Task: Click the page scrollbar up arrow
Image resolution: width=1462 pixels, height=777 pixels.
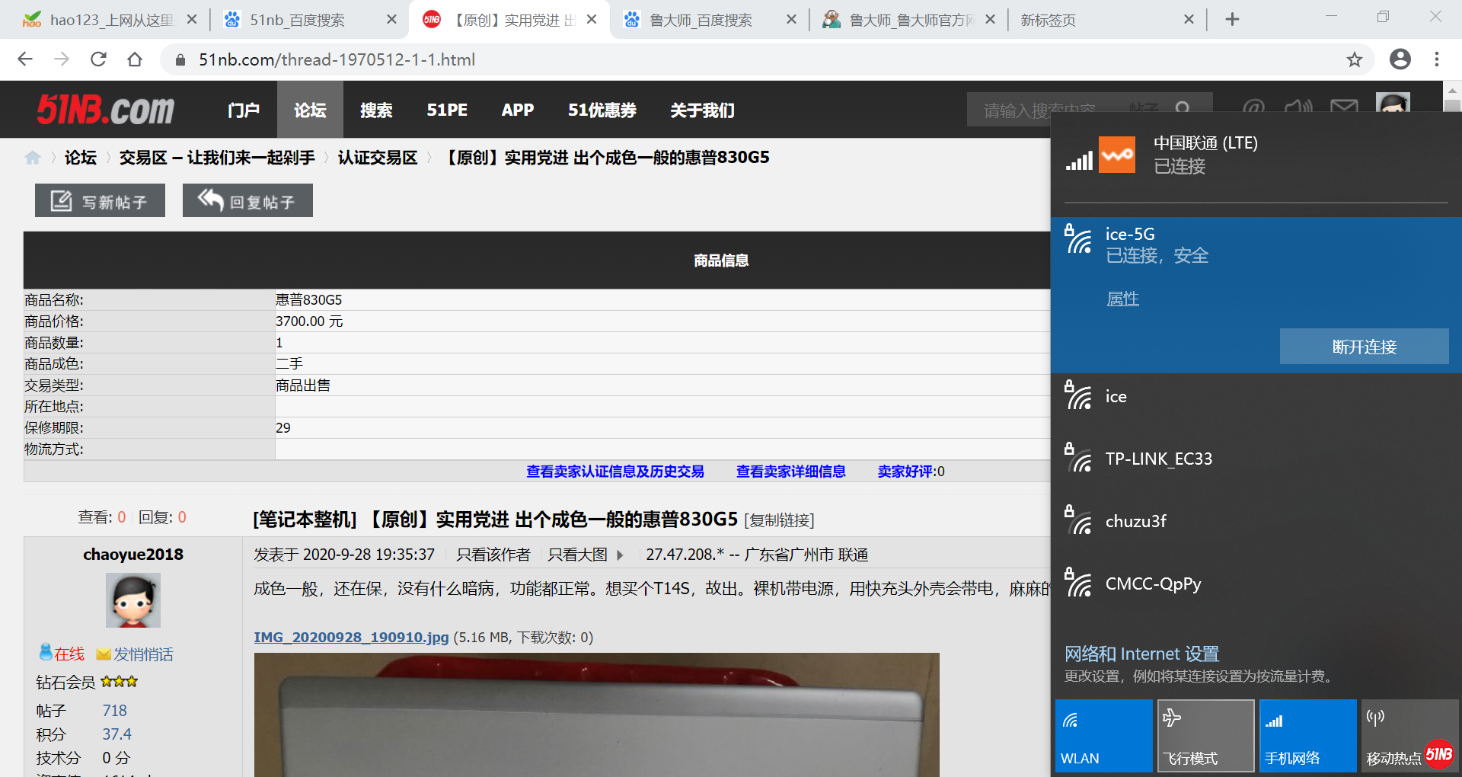Action: tap(1452, 89)
